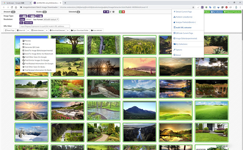Open the Size Funnel dropdown
This screenshot has height=150, width=243.
(x=51, y=20)
